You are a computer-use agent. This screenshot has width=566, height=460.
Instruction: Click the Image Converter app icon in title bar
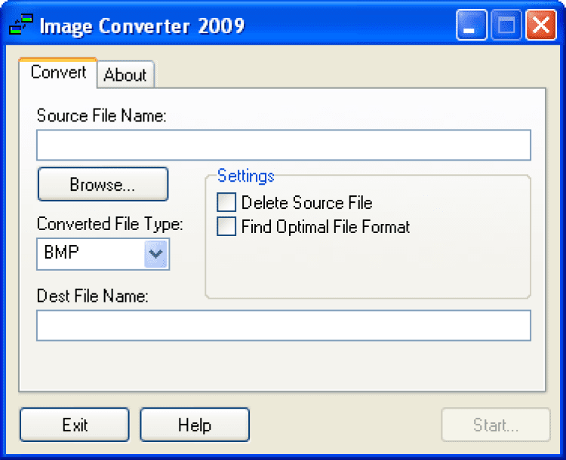20,26
